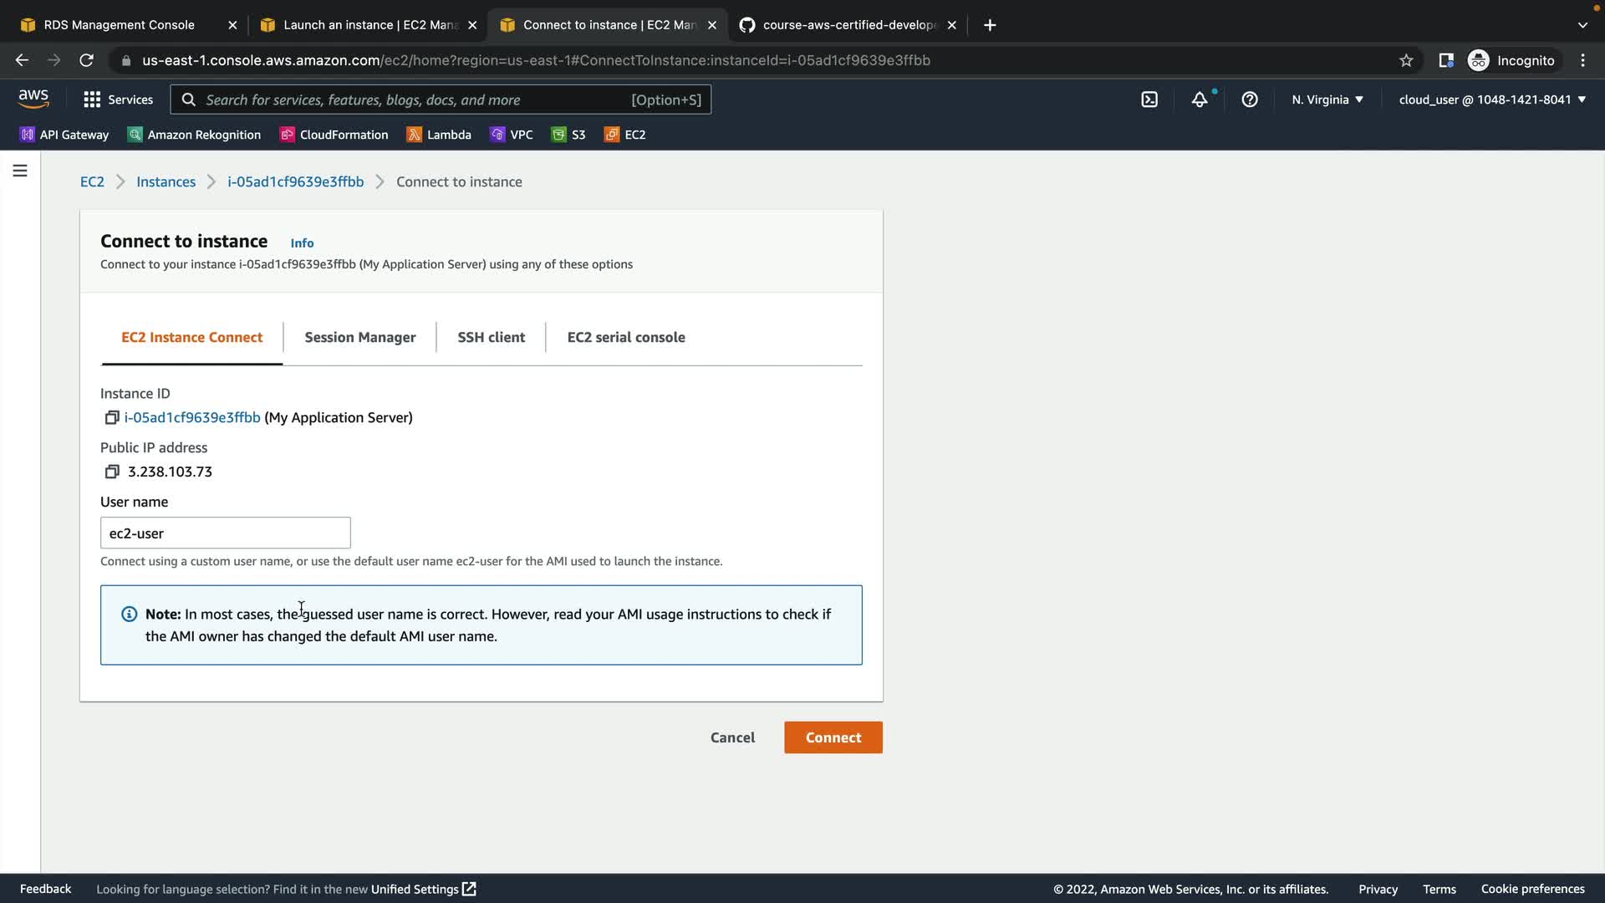Open the Services grid menu
The width and height of the screenshot is (1605, 903).
(x=118, y=99)
